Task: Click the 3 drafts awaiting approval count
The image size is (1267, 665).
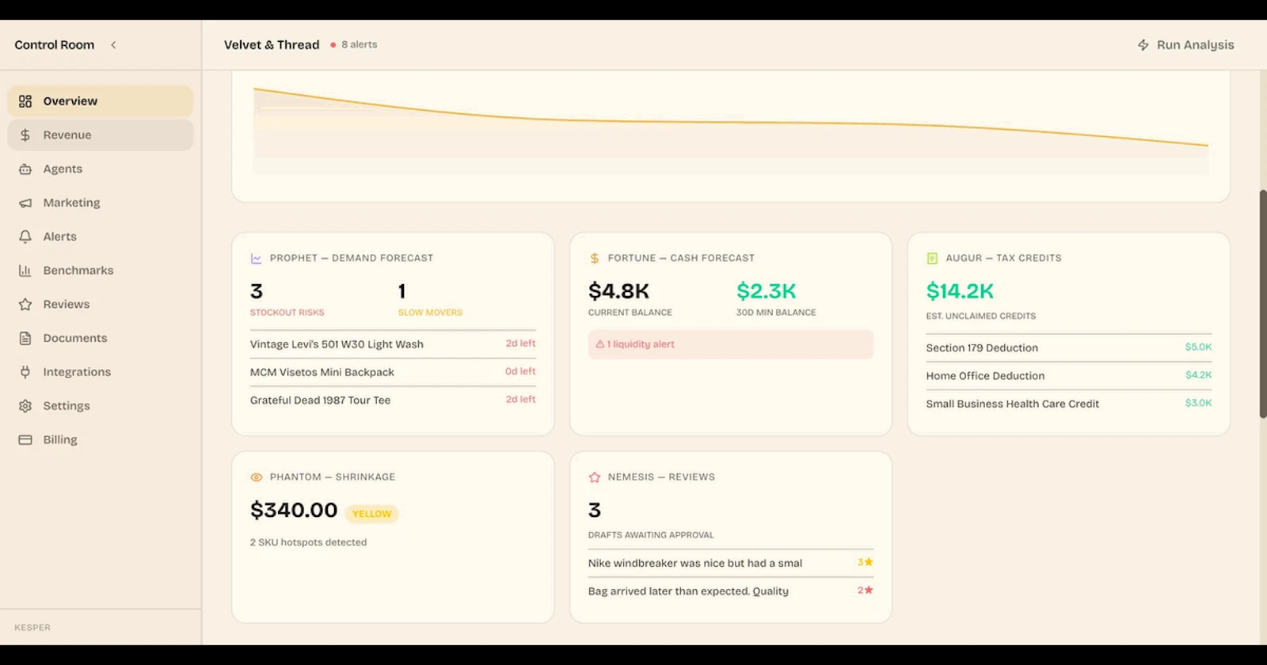Action: pyautogui.click(x=595, y=511)
